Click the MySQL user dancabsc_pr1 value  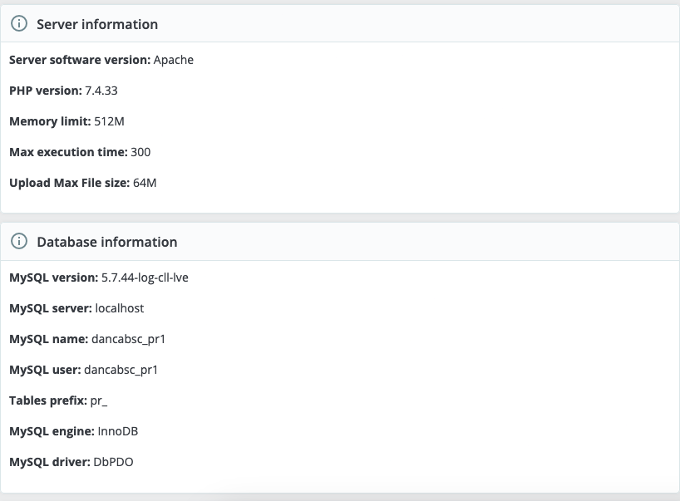[121, 370]
